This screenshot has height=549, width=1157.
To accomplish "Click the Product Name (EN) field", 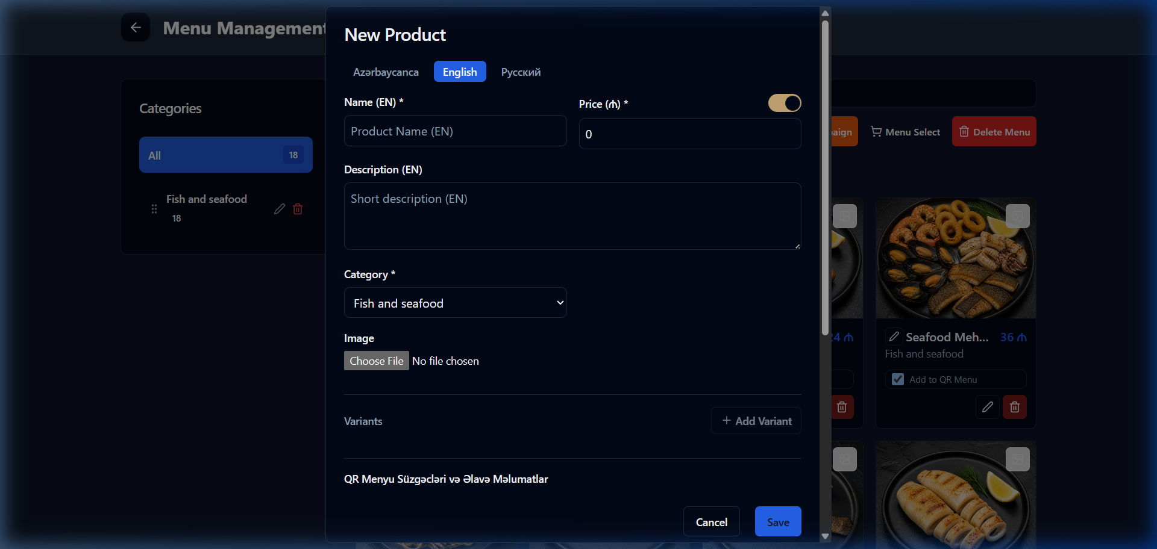I will click(455, 131).
